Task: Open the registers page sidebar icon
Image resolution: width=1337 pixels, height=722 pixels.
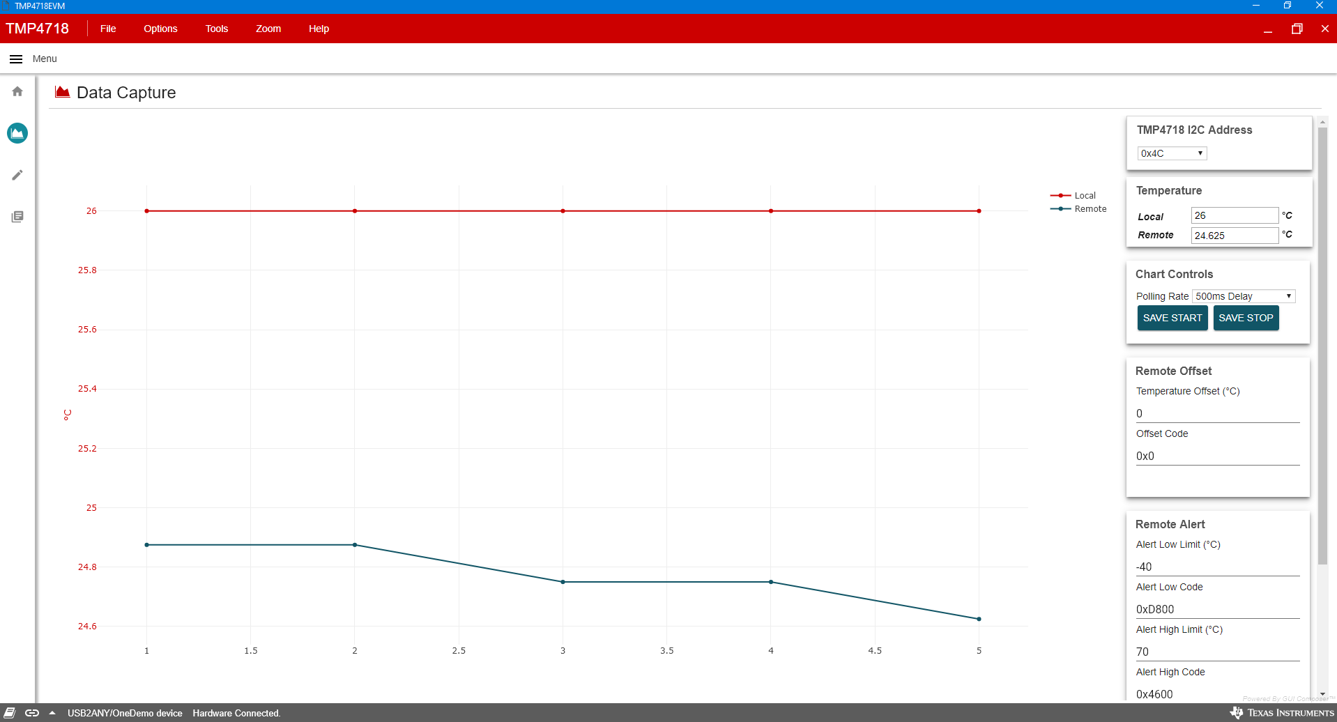Action: [17, 217]
